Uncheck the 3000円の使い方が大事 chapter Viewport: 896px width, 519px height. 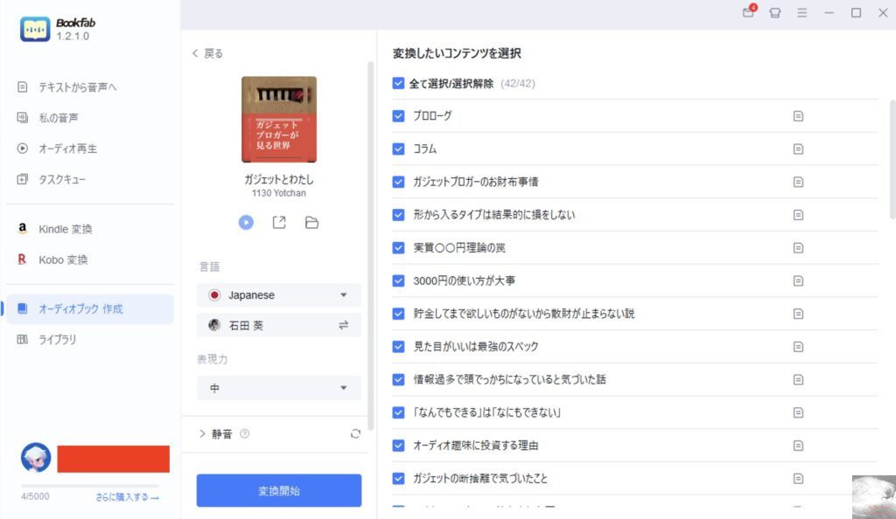(x=399, y=280)
